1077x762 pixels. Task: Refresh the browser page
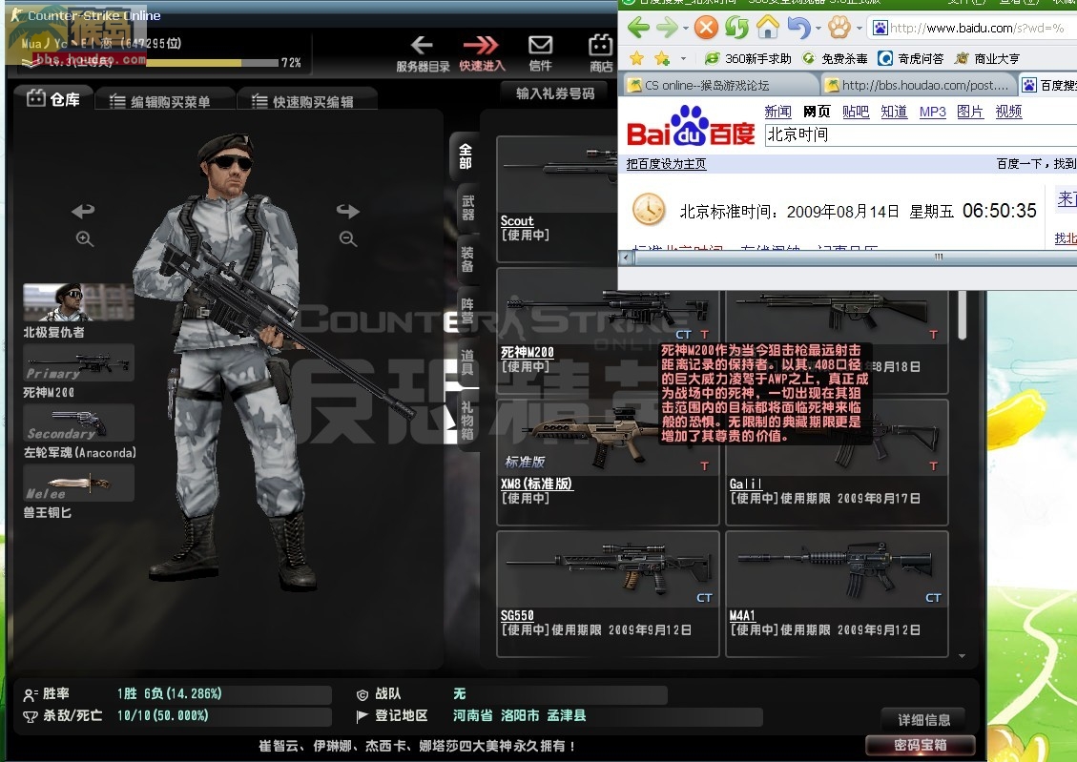[737, 28]
